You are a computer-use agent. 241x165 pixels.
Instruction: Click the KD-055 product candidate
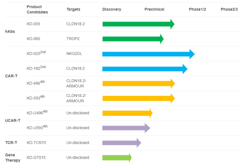[x=33, y=24]
